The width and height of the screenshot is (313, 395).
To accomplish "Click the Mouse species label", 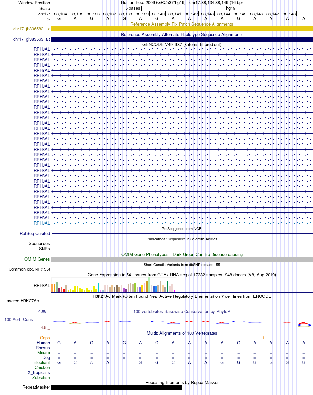I will (x=43, y=353).
